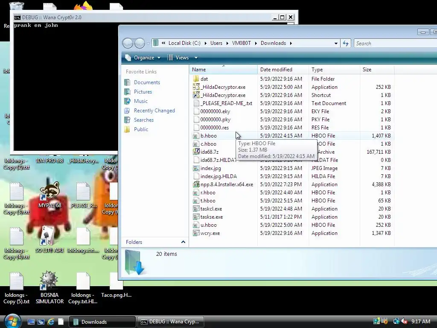Select the 00000000.res file icon

pyautogui.click(x=196, y=127)
